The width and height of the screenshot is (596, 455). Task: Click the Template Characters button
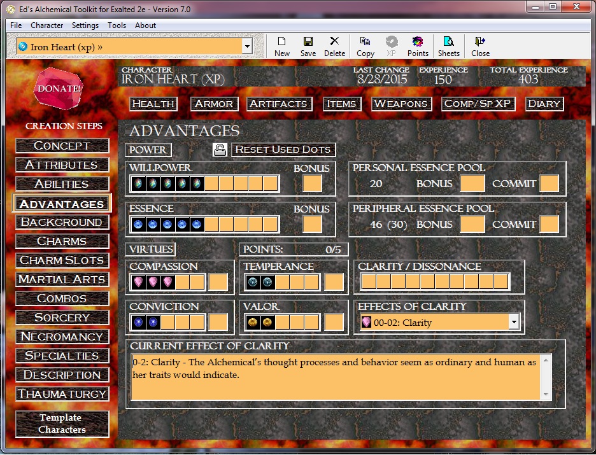point(62,423)
